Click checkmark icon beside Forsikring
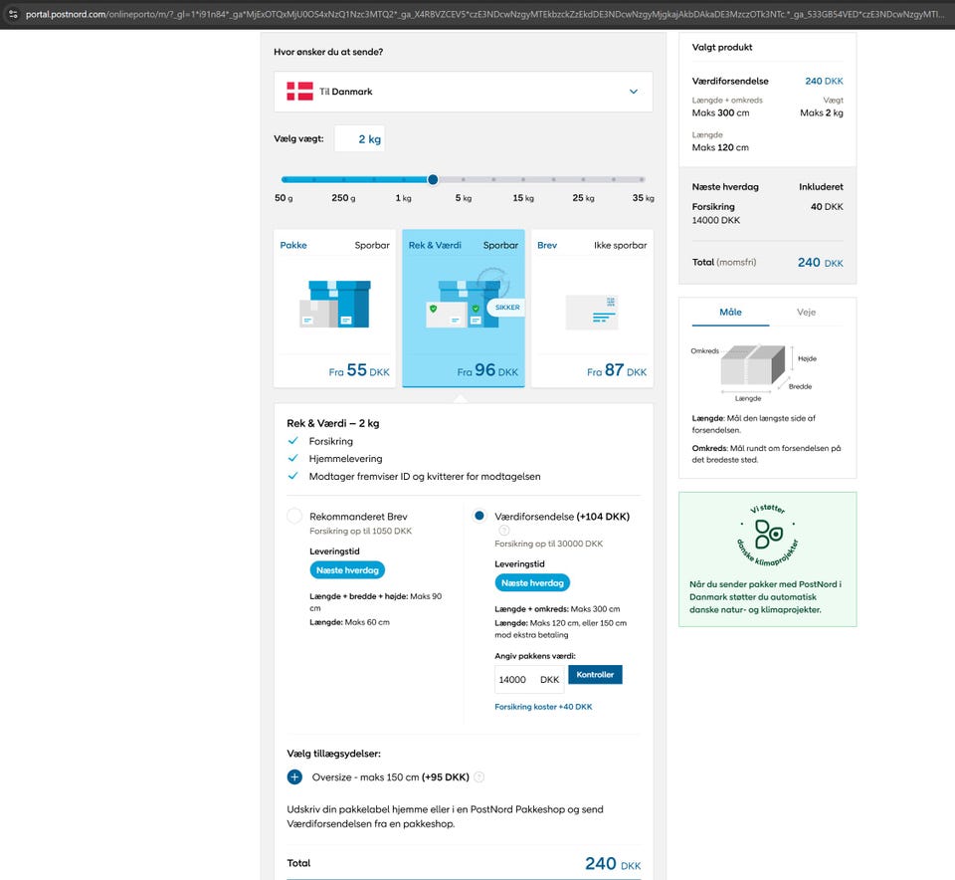 click(292, 441)
